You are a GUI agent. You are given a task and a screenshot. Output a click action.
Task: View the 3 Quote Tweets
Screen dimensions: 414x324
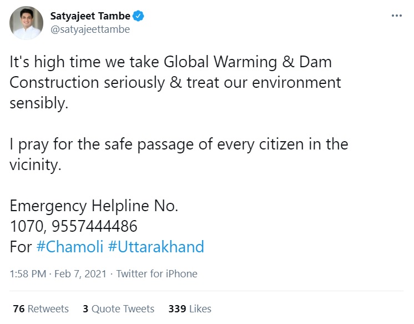click(x=118, y=308)
